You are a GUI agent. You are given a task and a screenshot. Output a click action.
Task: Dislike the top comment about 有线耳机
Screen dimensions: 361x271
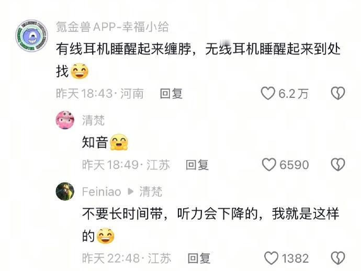click(x=338, y=93)
